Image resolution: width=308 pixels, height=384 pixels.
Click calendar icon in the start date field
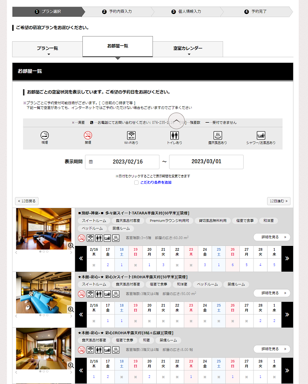[91, 161]
